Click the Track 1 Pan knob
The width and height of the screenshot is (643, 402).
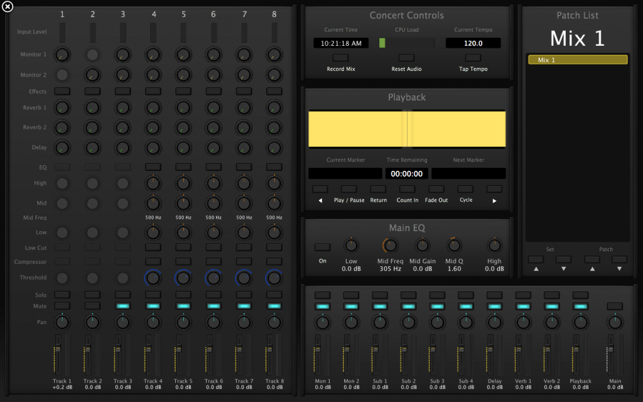tap(62, 322)
